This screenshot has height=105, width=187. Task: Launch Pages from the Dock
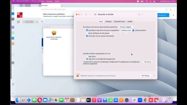click(x=121, y=100)
